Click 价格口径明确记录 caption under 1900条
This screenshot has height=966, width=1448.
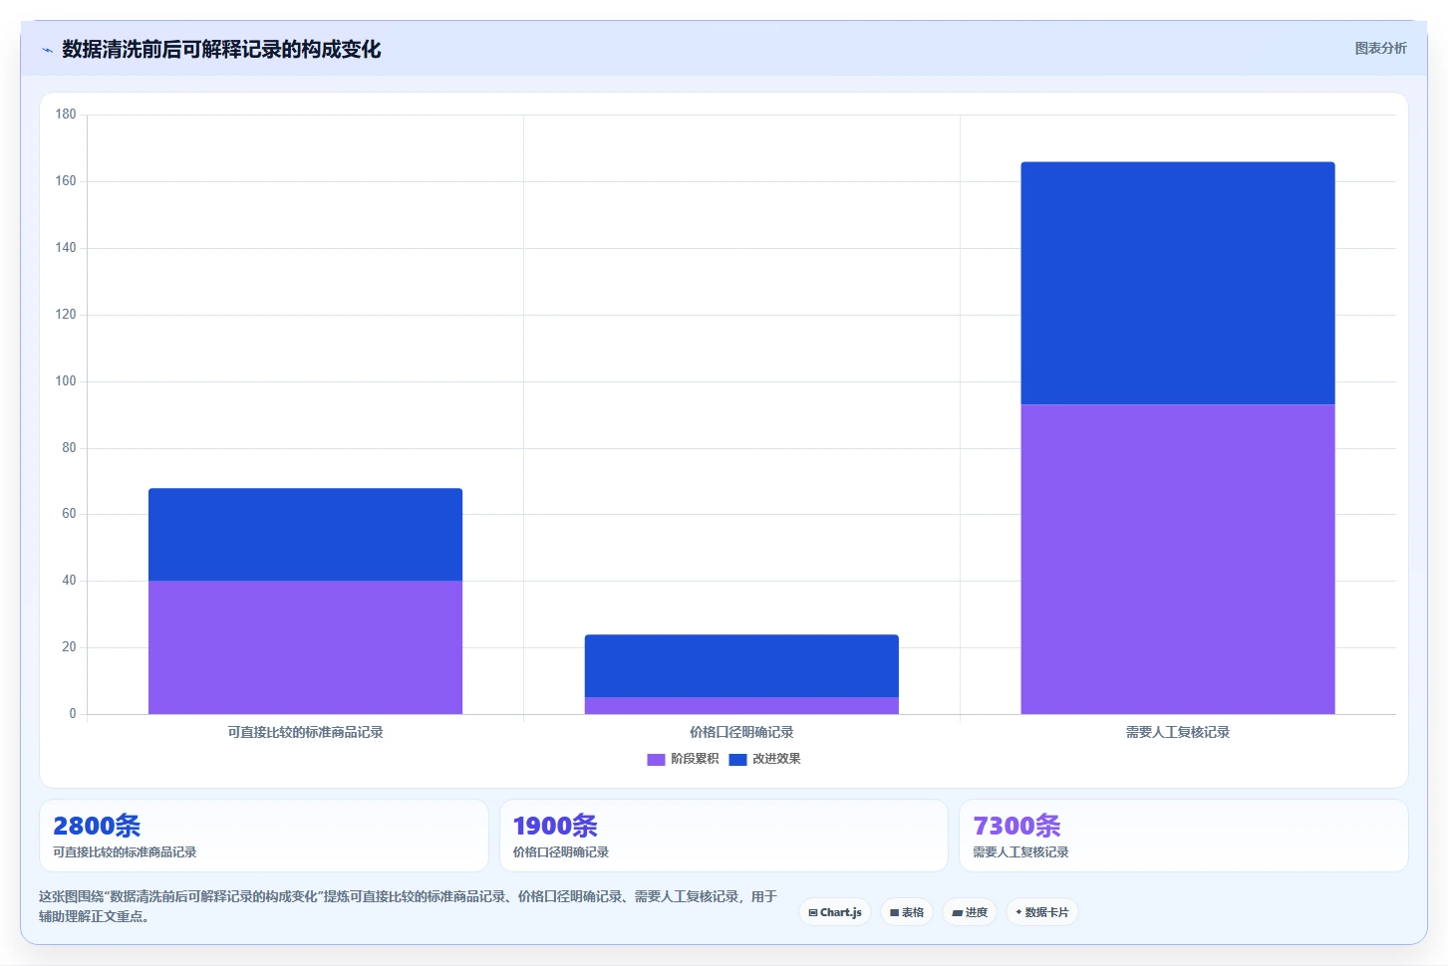pos(561,852)
